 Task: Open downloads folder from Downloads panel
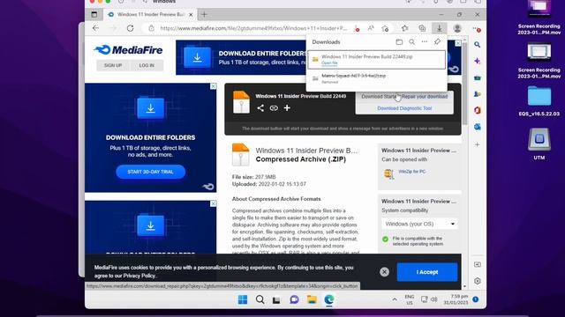[399, 42]
